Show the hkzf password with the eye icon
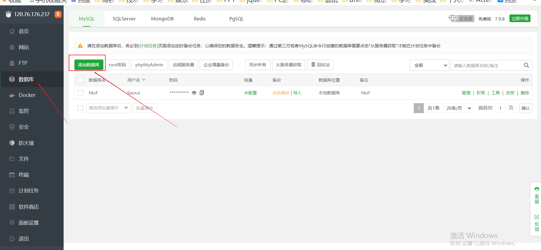Screen dimensions: 541x250 click(x=194, y=93)
